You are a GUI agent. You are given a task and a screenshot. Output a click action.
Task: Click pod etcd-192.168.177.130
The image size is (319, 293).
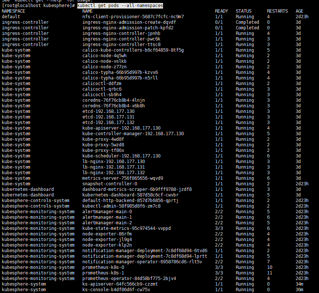tap(108, 111)
